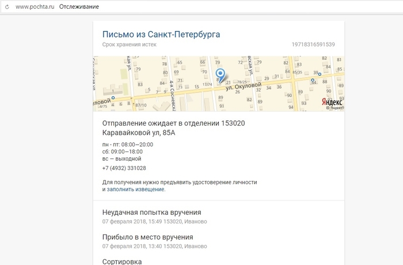Open the 'заполнить извещение' link
Screen dimensions: 403x265
(135, 189)
